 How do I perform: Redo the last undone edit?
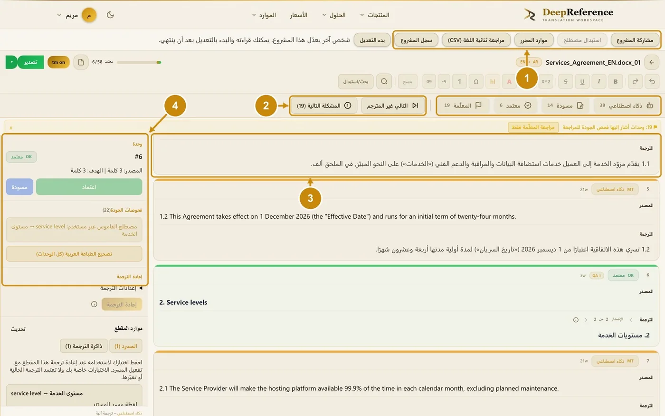pyautogui.click(x=635, y=82)
